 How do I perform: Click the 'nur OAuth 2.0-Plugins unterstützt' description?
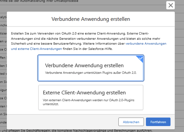point(89,102)
